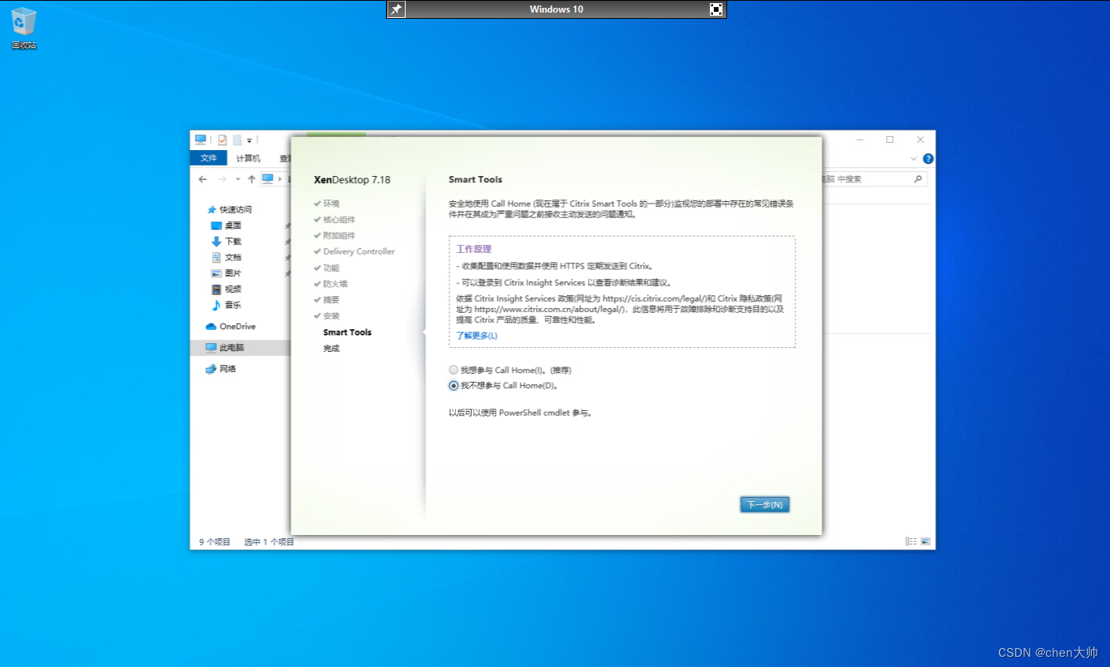Click the Delivery Controller step in the installer sidebar
Image resolution: width=1110 pixels, height=667 pixels.
[x=358, y=251]
